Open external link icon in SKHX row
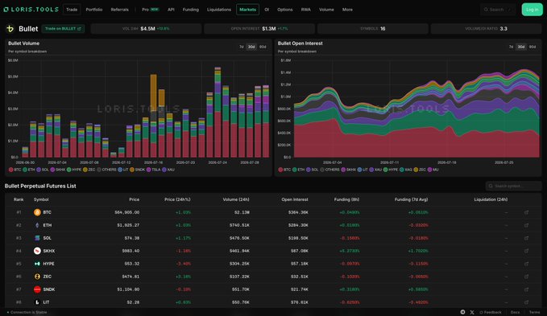547x316 pixels. pyautogui.click(x=526, y=251)
